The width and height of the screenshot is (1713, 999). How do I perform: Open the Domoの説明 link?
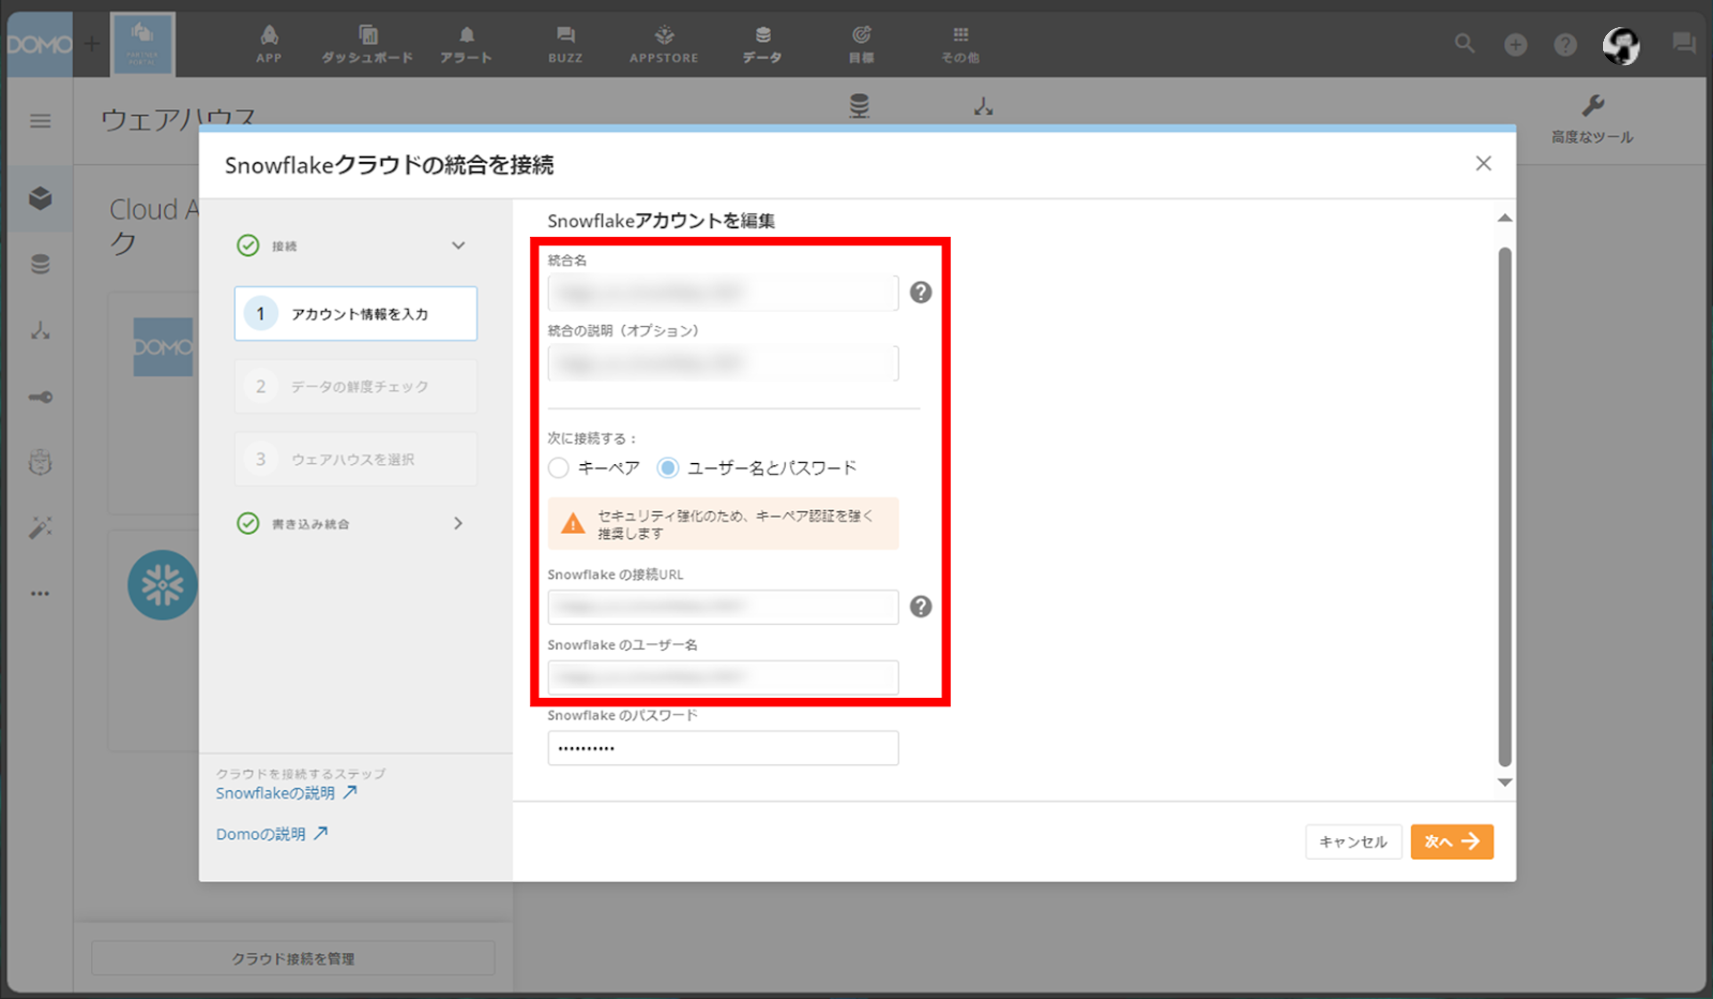coord(272,834)
